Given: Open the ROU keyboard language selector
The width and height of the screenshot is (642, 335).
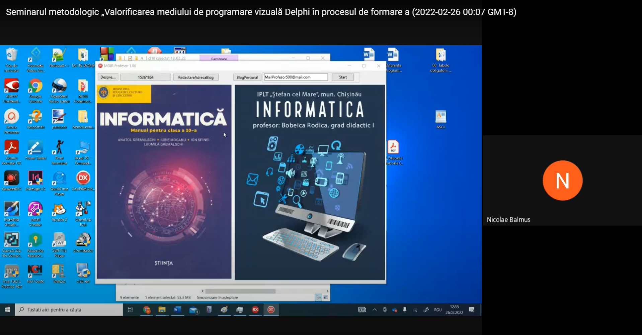Looking at the screenshot, I should pyautogui.click(x=437, y=310).
